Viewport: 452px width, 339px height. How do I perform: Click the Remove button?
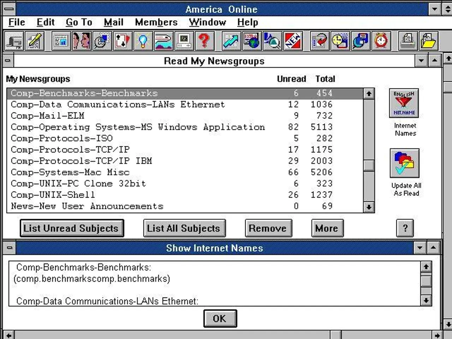tap(268, 228)
